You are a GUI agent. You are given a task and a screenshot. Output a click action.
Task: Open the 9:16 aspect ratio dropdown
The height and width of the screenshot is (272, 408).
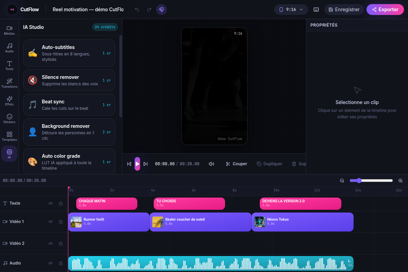[291, 10]
